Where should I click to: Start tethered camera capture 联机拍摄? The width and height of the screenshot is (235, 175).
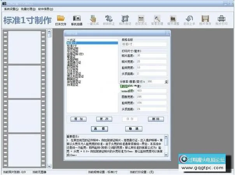click(77, 20)
